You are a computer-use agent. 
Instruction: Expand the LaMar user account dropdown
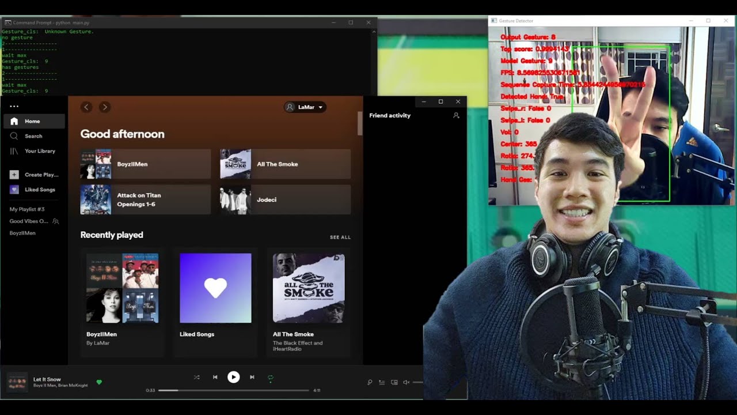pyautogui.click(x=305, y=107)
